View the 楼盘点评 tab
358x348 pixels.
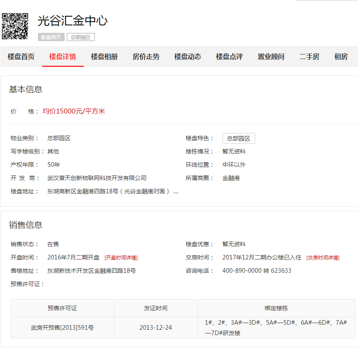pyautogui.click(x=229, y=57)
